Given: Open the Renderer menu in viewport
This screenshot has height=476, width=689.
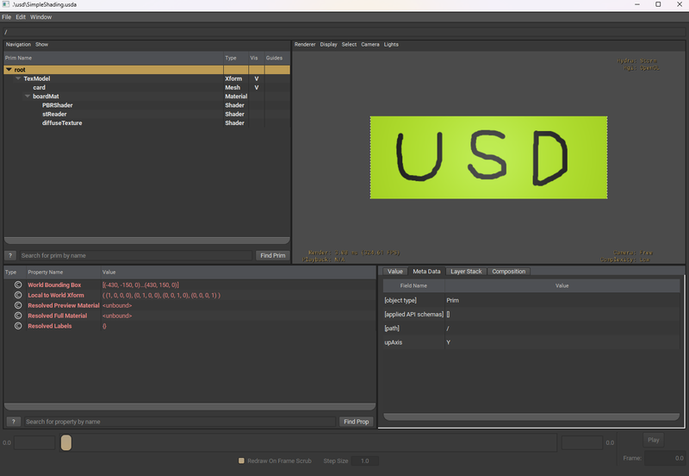Looking at the screenshot, I should (305, 44).
